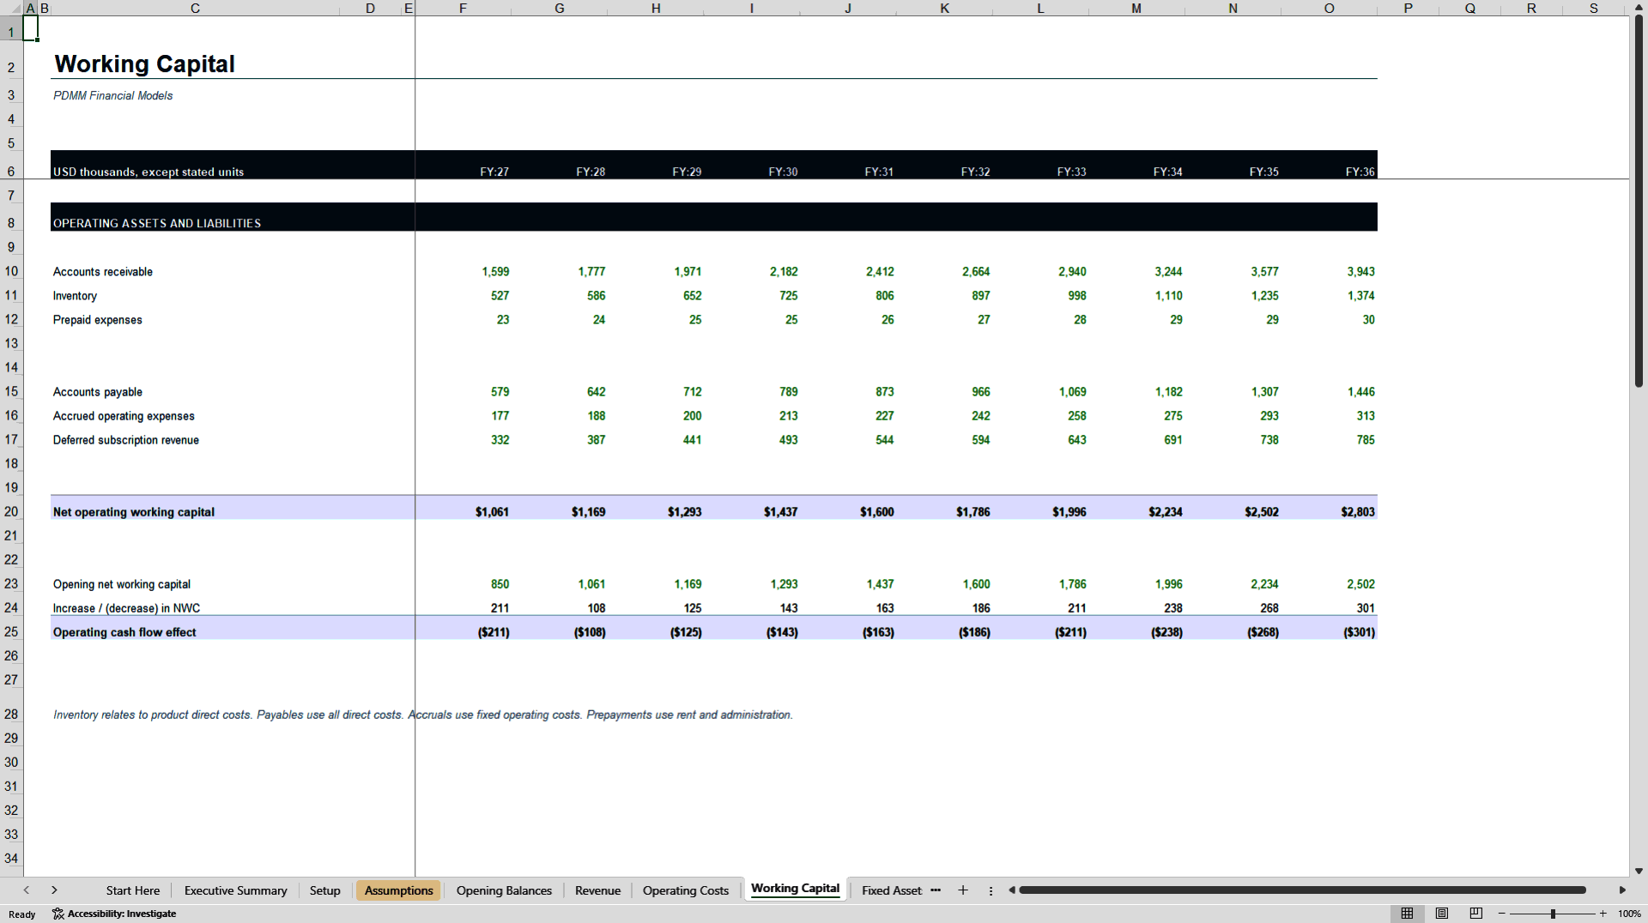1648x923 pixels.
Task: Click the add new sheet plus icon
Action: (x=963, y=890)
